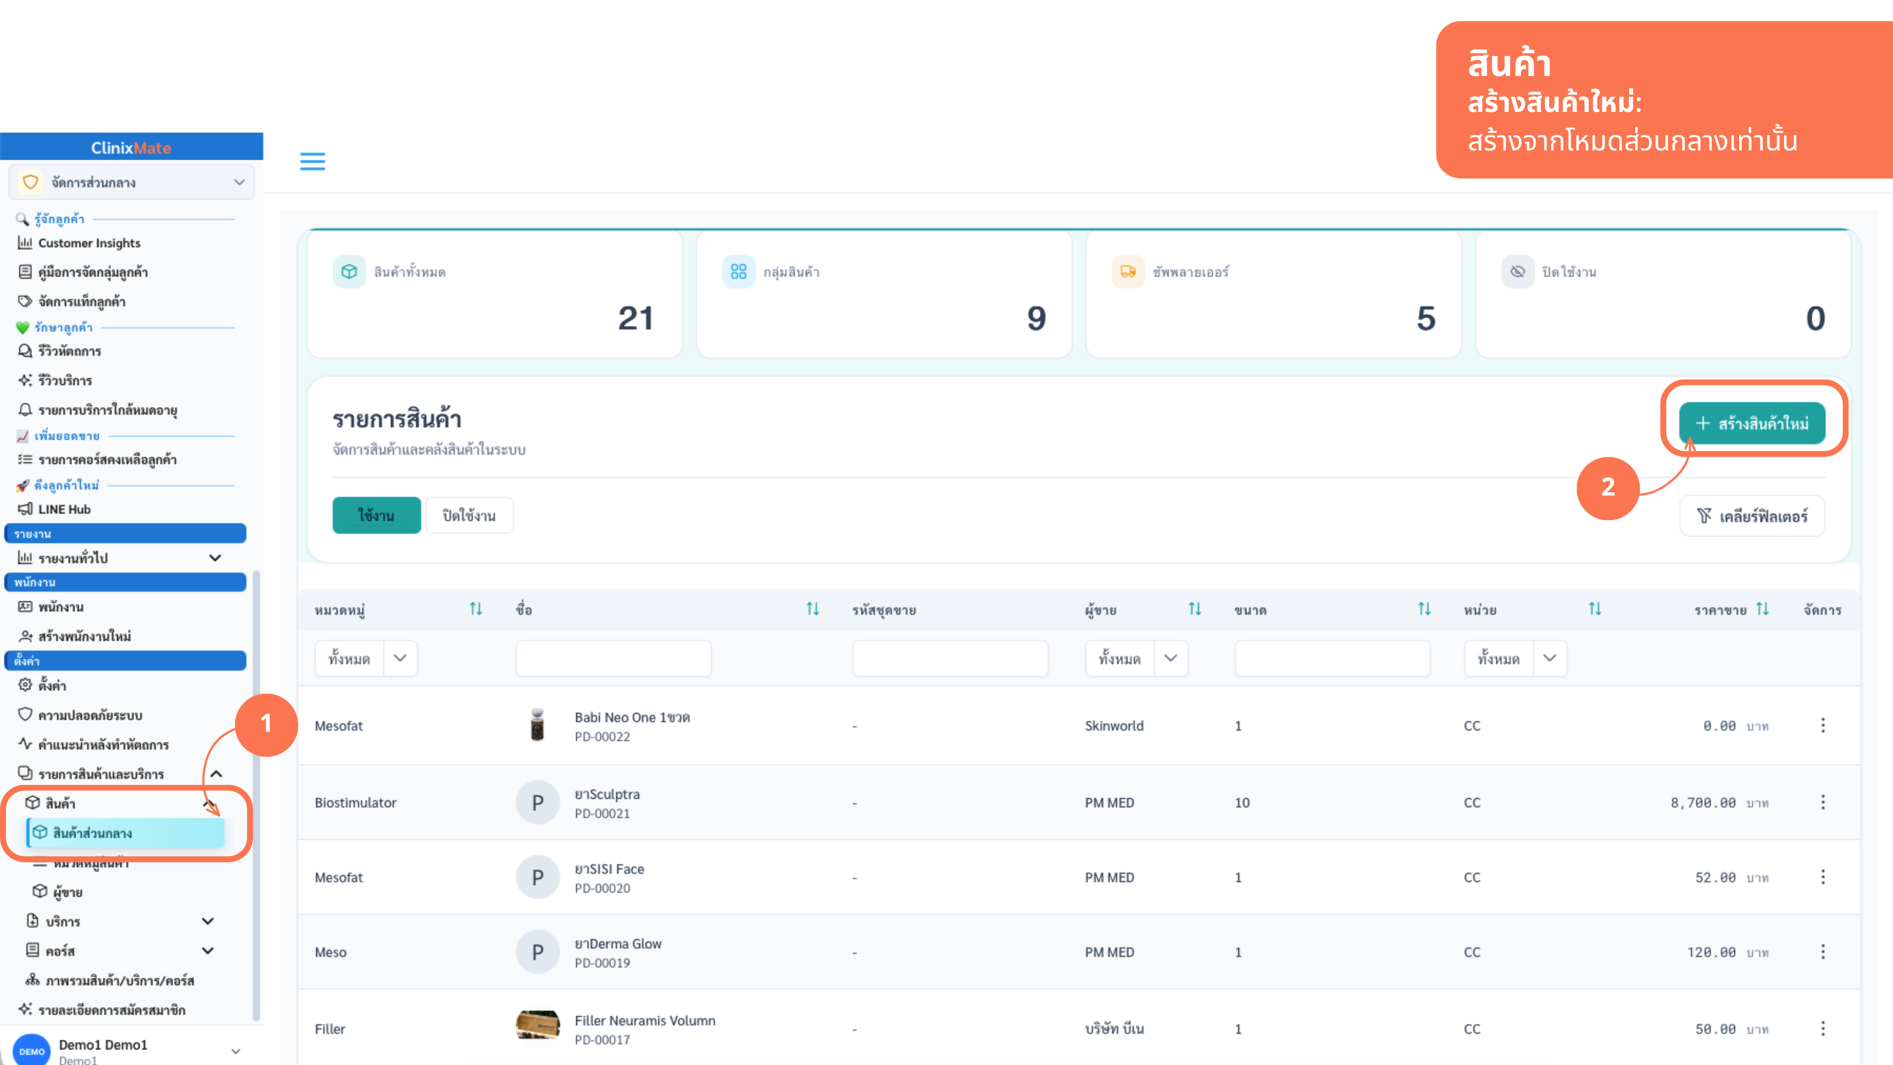Sort by หน่วย column arrows

pyautogui.click(x=1595, y=608)
